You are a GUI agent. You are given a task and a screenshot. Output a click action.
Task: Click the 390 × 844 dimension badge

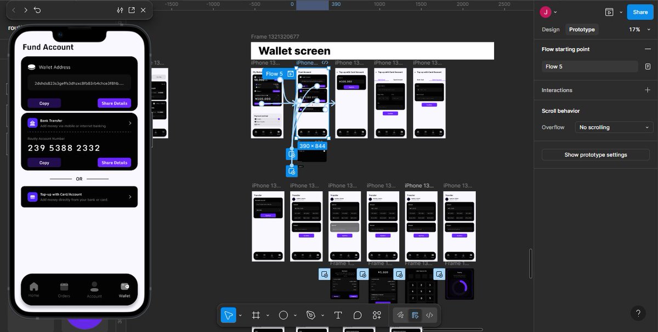tap(313, 146)
